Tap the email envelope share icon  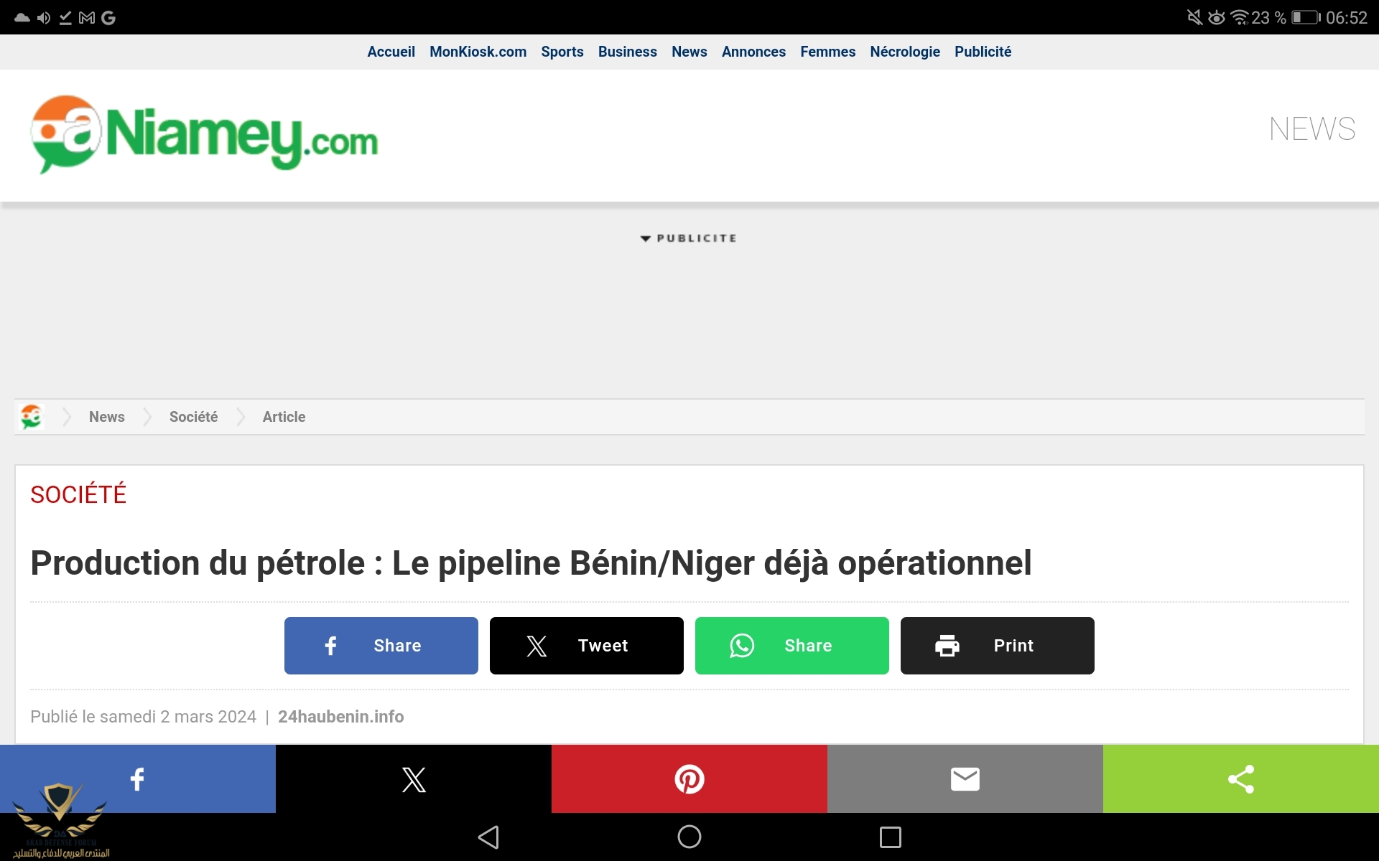click(x=965, y=778)
